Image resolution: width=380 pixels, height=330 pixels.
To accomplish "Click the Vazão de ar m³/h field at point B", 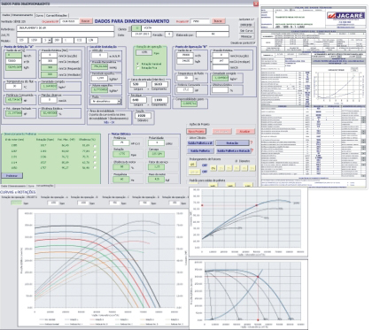I will [185, 55].
